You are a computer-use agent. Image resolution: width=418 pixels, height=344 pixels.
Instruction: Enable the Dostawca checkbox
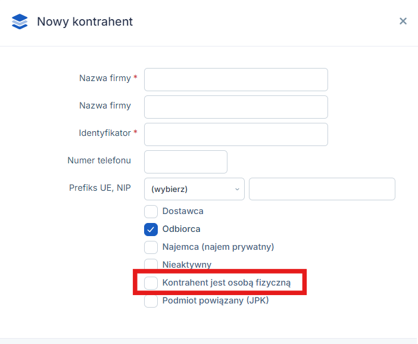click(151, 212)
